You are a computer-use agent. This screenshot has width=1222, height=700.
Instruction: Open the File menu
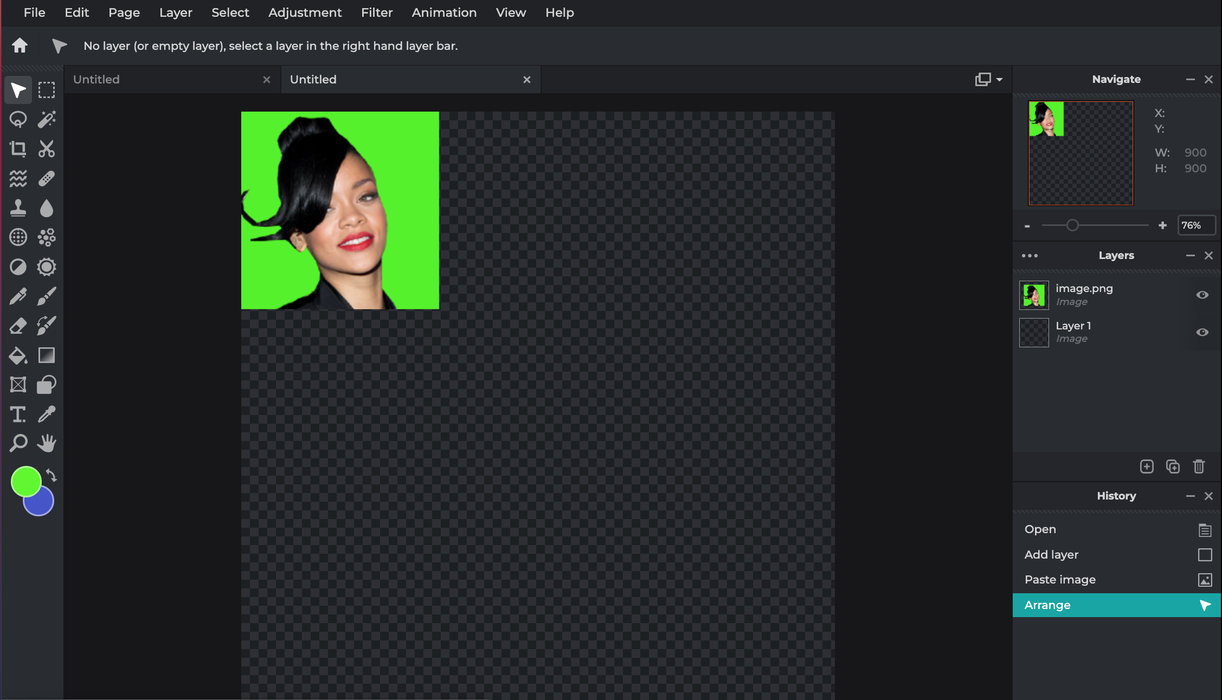(x=34, y=12)
